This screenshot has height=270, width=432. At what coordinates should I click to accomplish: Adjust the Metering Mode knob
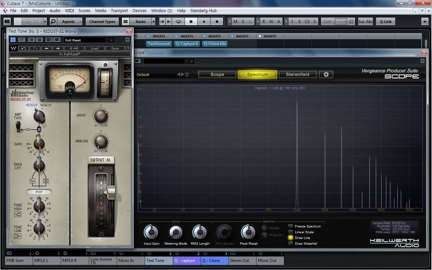click(x=175, y=232)
